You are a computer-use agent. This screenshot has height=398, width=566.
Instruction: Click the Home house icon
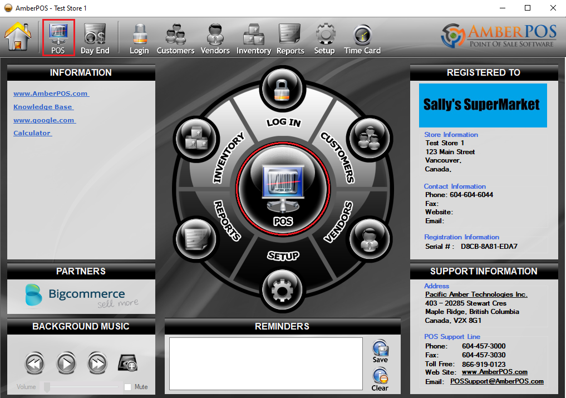(x=18, y=36)
